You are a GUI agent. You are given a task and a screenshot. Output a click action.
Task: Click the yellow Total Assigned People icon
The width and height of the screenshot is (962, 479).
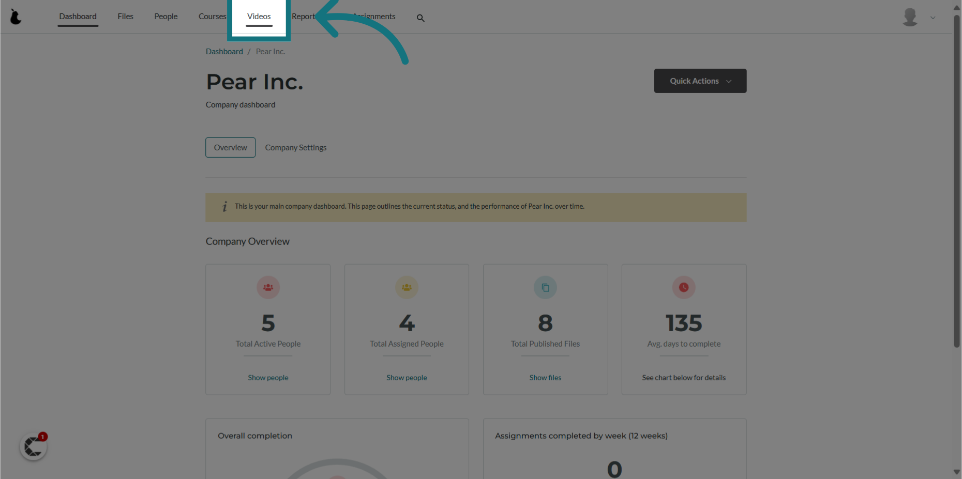[407, 287]
